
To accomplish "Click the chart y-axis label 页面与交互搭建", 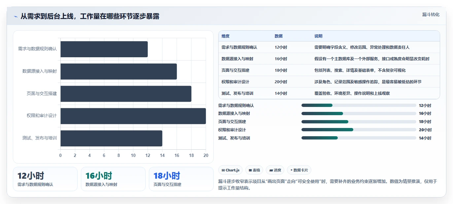I will (x=42, y=93).
